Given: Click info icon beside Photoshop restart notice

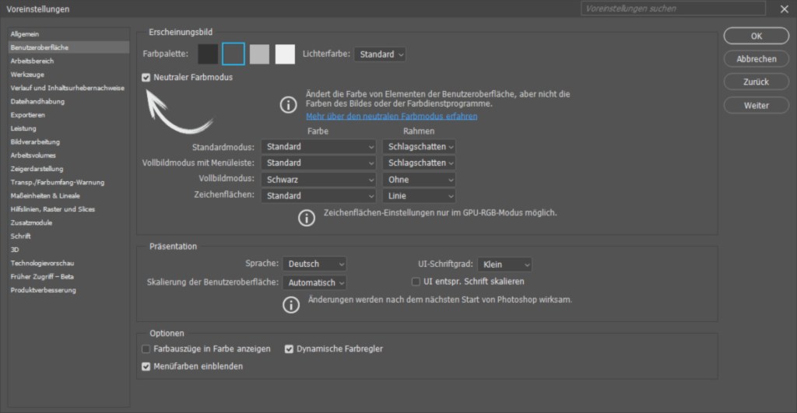Looking at the screenshot, I should (x=291, y=305).
